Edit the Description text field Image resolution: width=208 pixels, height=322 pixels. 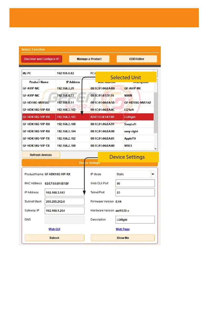[135, 220]
